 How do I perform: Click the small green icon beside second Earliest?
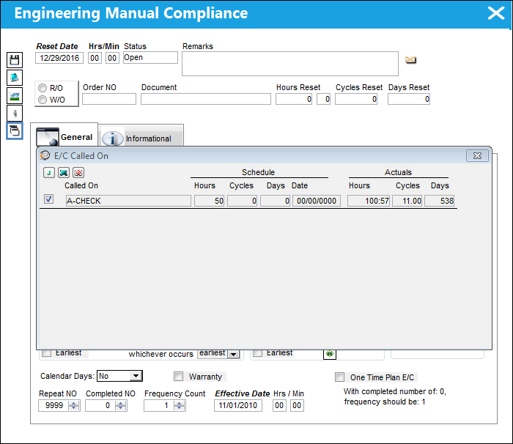click(330, 354)
